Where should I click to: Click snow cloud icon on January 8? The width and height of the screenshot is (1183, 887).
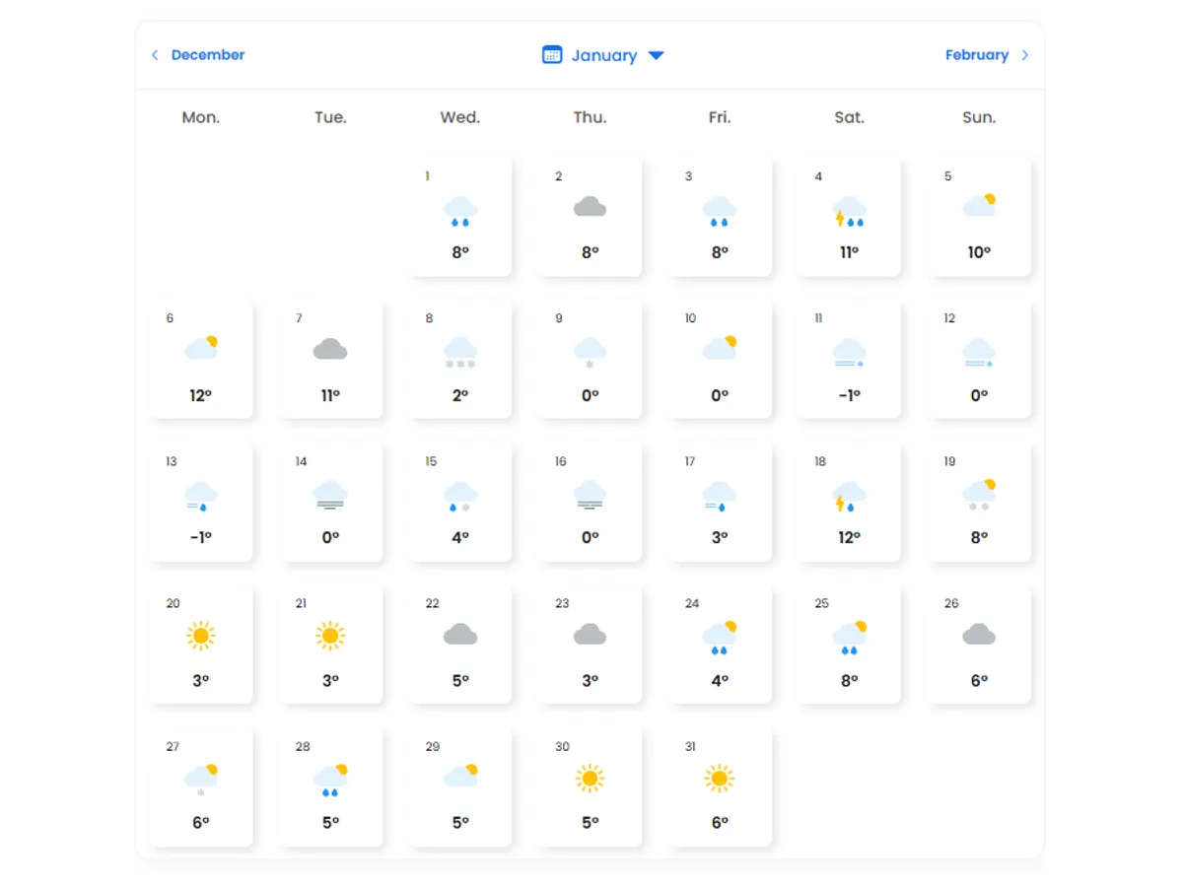point(460,352)
